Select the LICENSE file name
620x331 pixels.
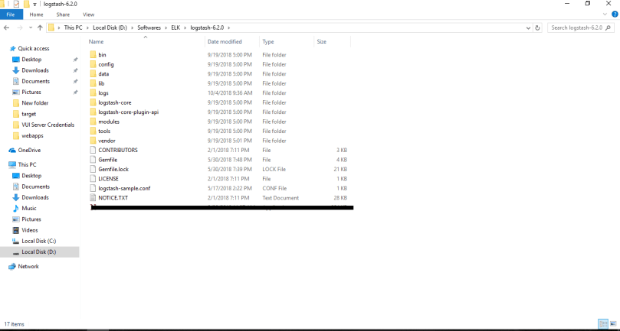pyautogui.click(x=108, y=179)
